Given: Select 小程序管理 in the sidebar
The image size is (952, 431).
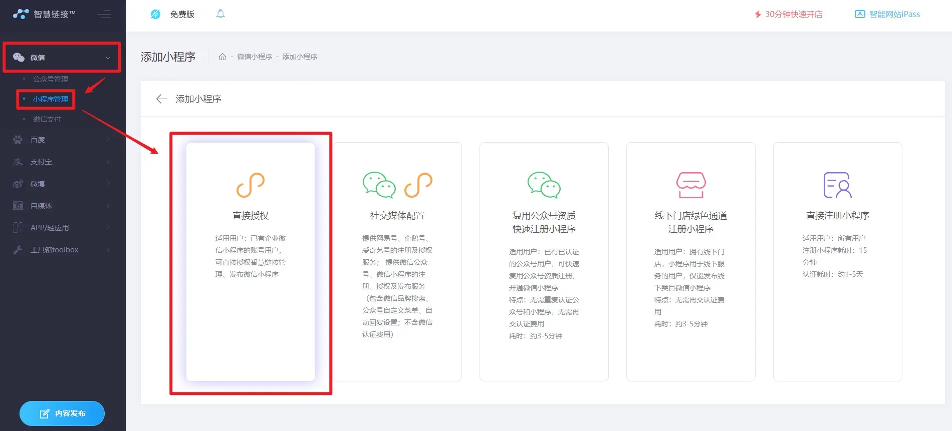Looking at the screenshot, I should pos(51,99).
